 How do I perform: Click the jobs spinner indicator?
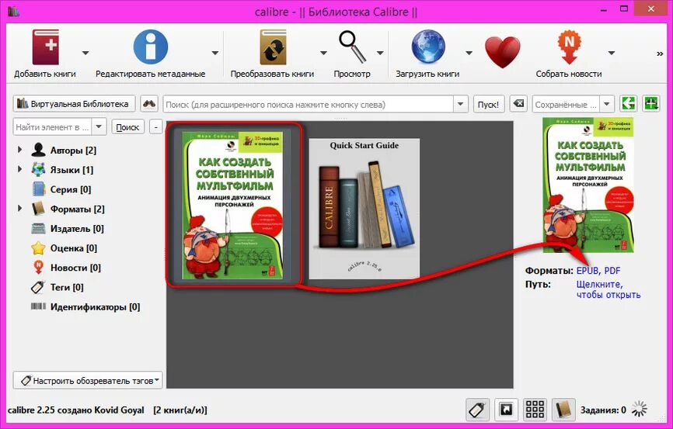(640, 410)
